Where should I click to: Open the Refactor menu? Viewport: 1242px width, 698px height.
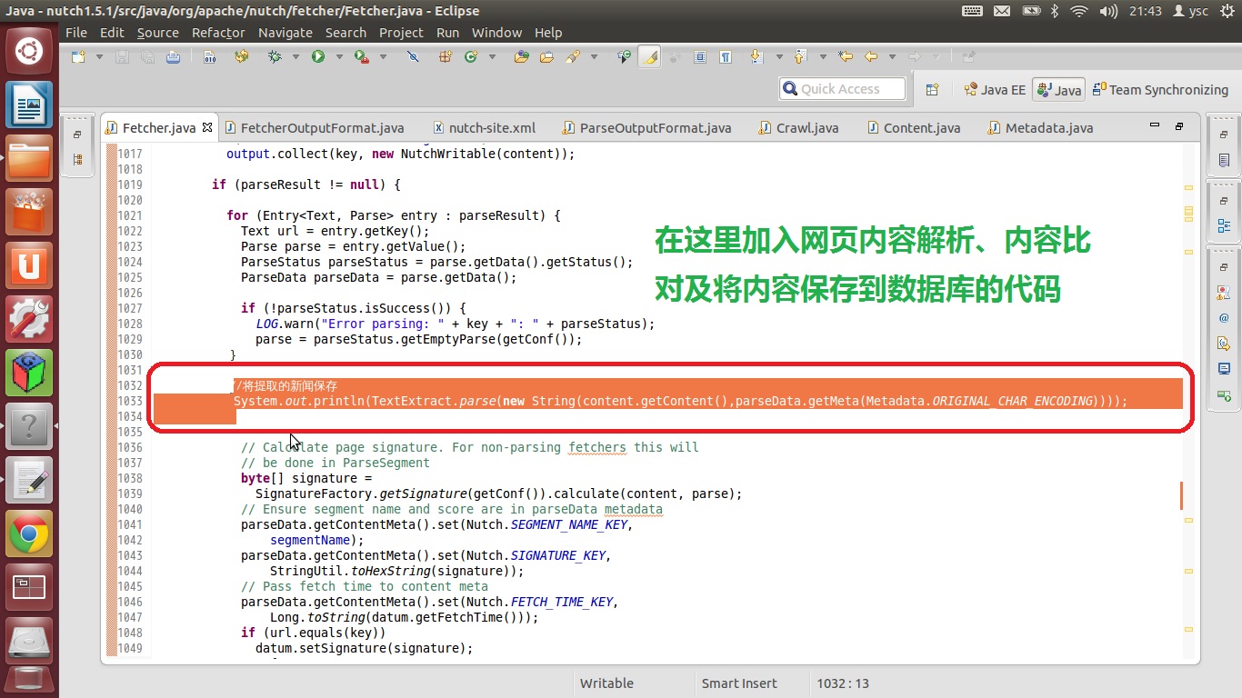coord(218,32)
